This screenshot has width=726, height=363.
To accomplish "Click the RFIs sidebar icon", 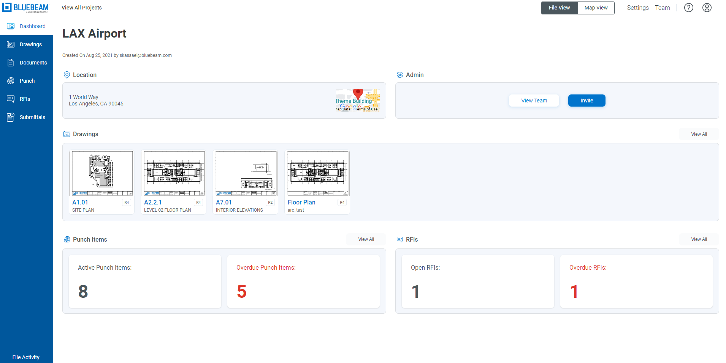I will (x=11, y=99).
